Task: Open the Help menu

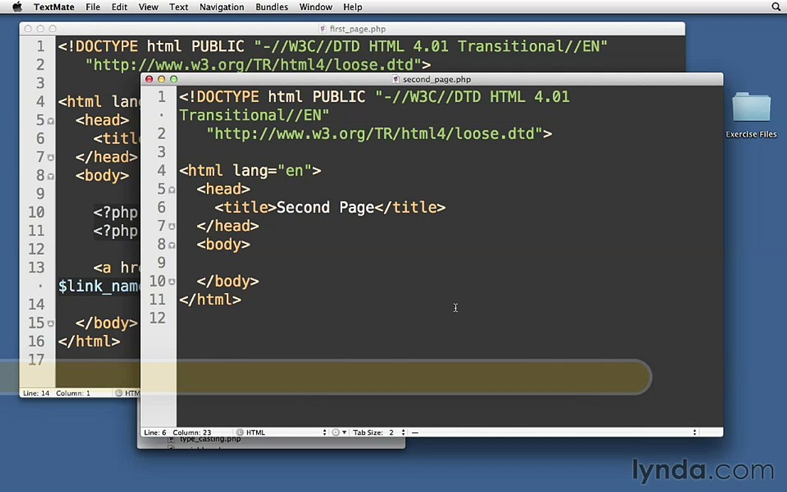Action: click(x=353, y=7)
